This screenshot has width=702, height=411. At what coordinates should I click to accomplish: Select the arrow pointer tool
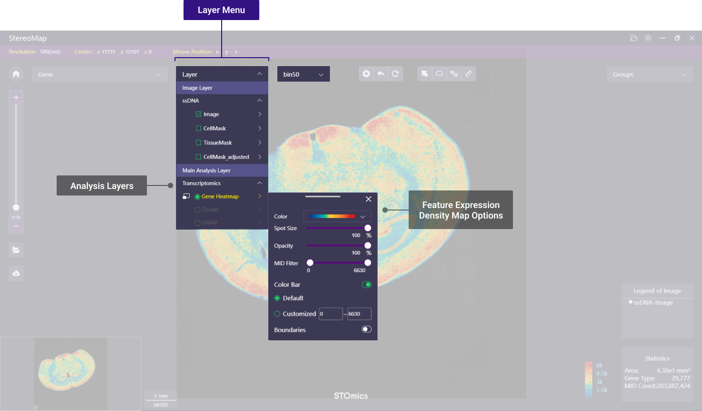point(425,74)
